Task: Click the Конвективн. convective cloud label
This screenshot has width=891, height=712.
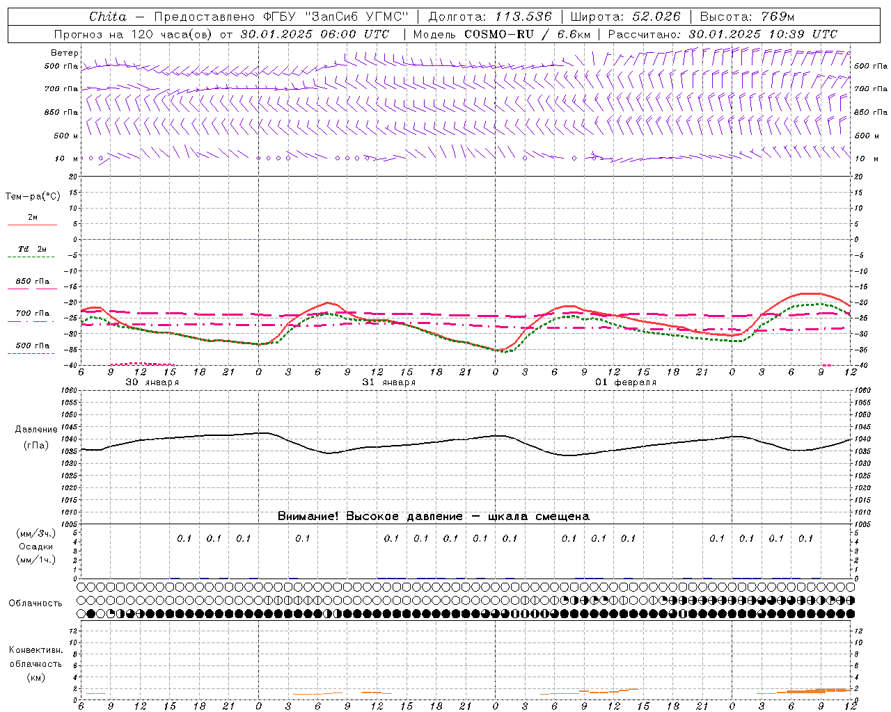Action: pyautogui.click(x=36, y=650)
